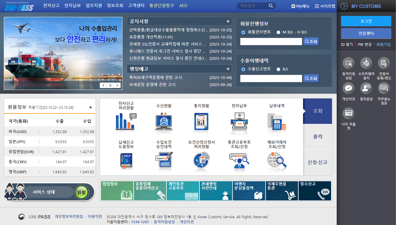Click the ID 찾기 link

pos(347,44)
